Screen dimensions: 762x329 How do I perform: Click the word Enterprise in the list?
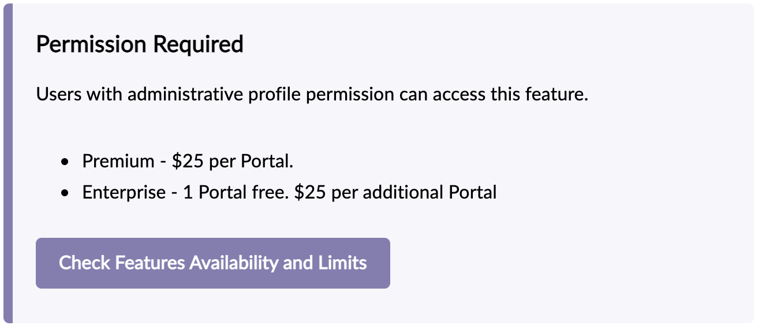point(124,193)
